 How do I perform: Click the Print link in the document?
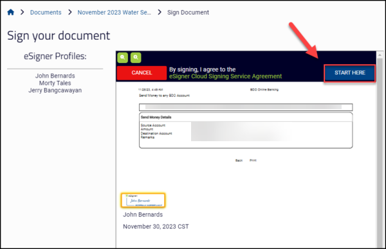pyautogui.click(x=253, y=160)
